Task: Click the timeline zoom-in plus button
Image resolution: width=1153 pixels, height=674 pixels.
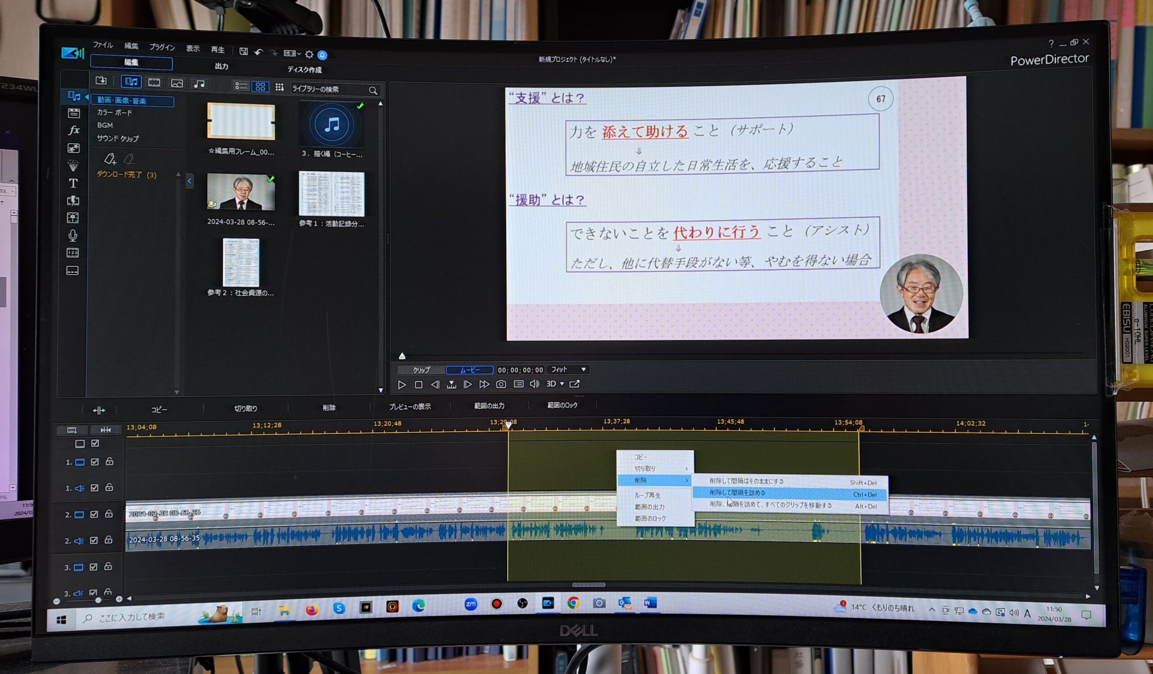Action: (119, 599)
